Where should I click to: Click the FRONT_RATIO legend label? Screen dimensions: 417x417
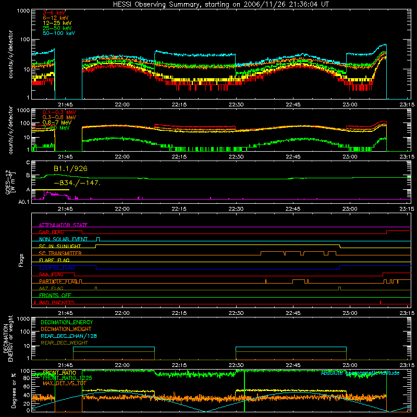pos(59,373)
